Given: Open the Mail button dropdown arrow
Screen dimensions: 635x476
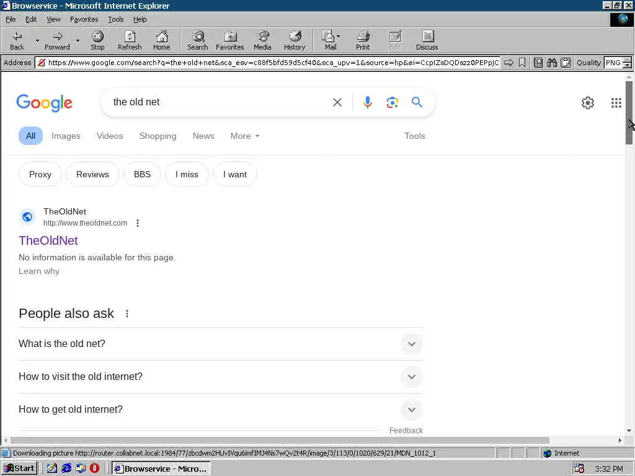Looking at the screenshot, I should tap(338, 37).
